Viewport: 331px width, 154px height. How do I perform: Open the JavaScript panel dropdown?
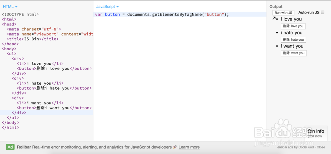click(107, 7)
